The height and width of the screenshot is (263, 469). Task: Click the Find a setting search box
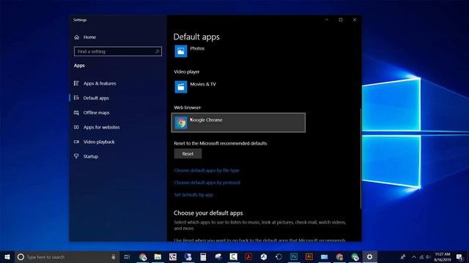click(x=118, y=52)
